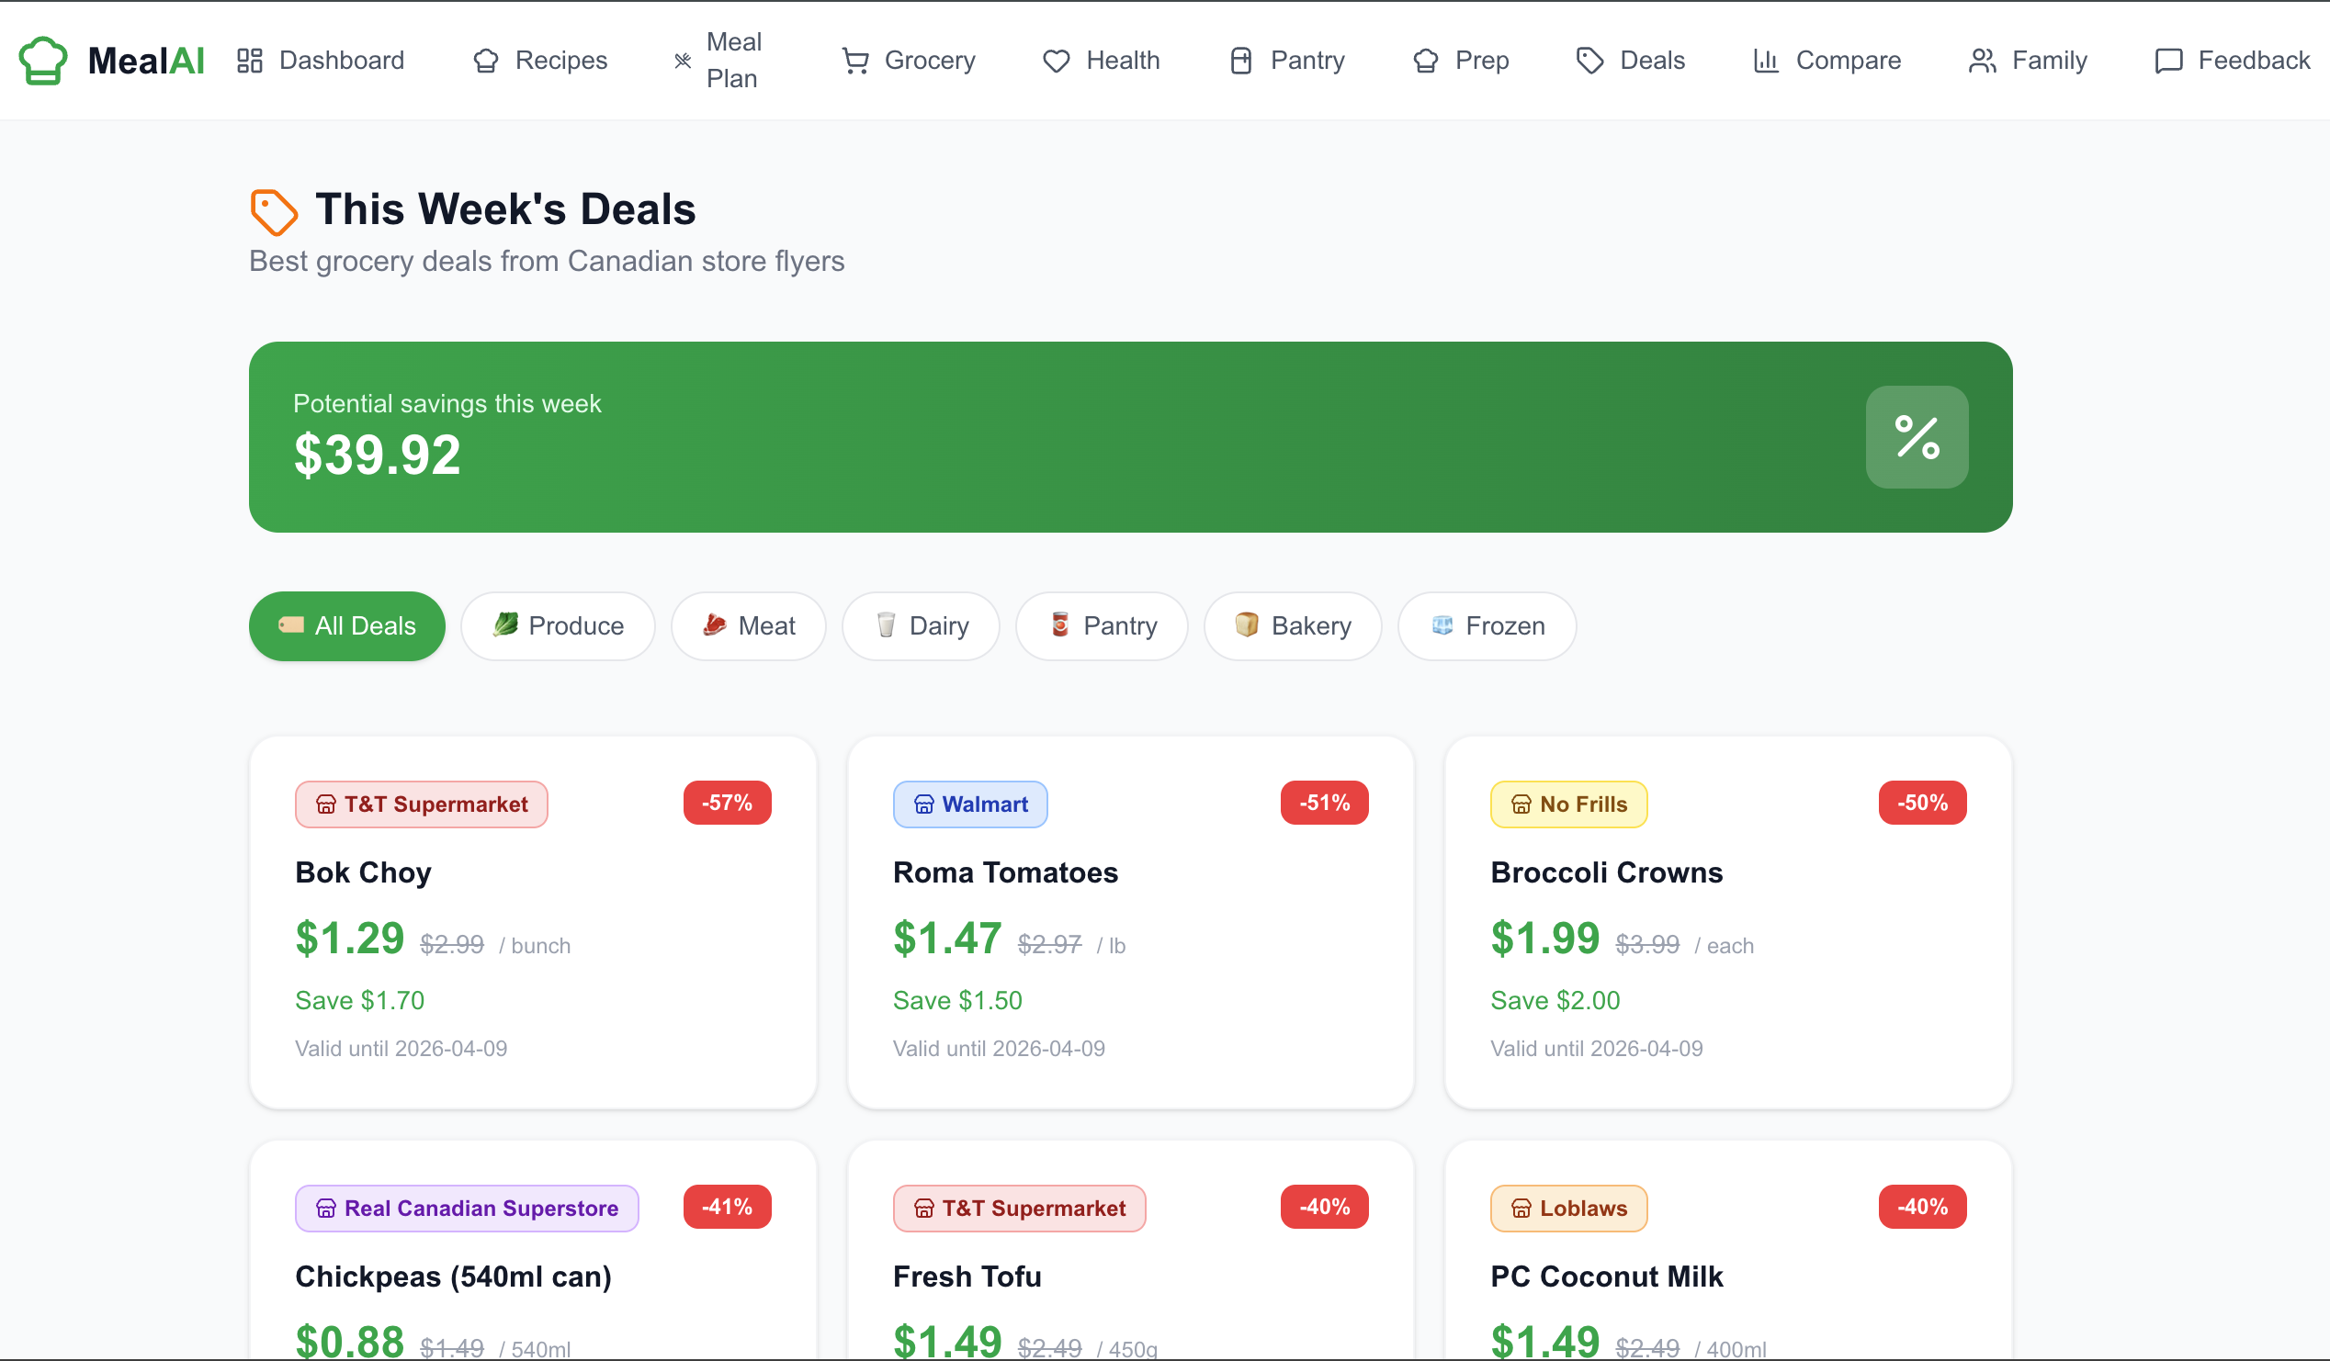Click the T&T Supermarket badge on Bok Choy

tap(422, 804)
